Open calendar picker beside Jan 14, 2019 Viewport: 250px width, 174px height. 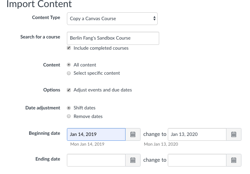click(133, 134)
